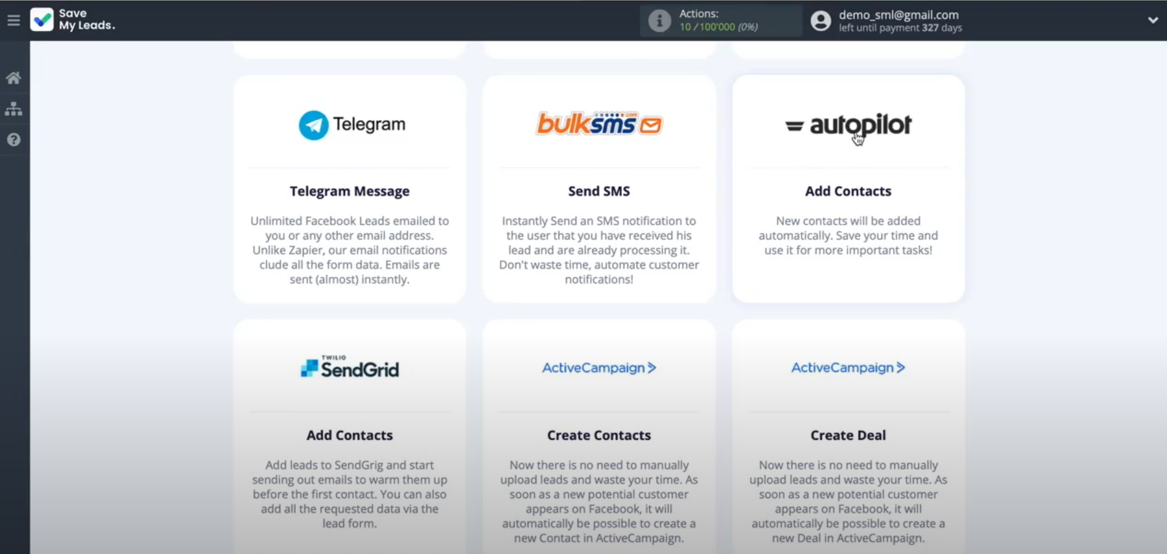The width and height of the screenshot is (1167, 554).
Task: Select the Telegram Message title
Action: (x=350, y=191)
